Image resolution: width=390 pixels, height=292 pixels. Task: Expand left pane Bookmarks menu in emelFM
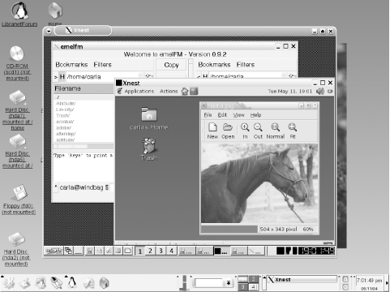[71, 65]
